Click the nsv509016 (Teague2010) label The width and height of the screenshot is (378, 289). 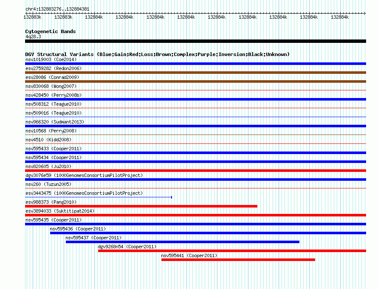(54, 113)
